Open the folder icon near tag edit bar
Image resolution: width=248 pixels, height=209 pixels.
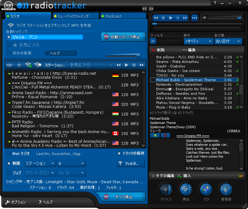click(x=240, y=176)
